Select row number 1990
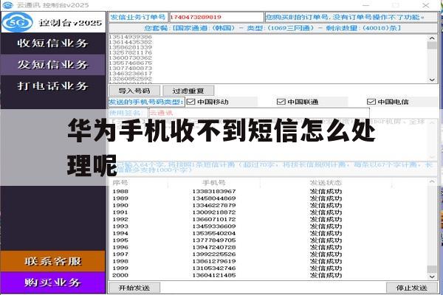443x295 pixels. [120, 205]
